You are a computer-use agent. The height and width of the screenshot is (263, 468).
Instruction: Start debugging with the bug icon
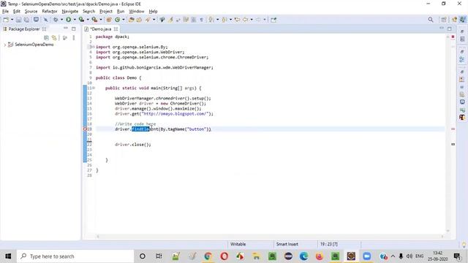[x=56, y=20]
